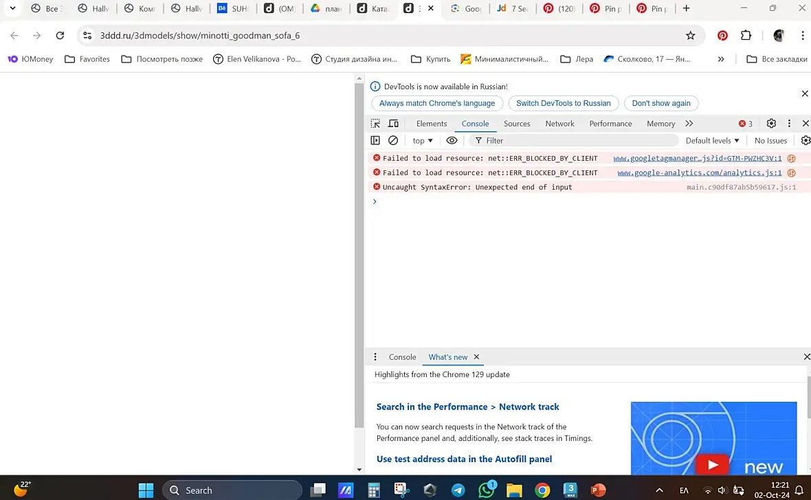Image resolution: width=811 pixels, height=500 pixels.
Task: Click Always match Chrome's language
Action: coord(437,103)
